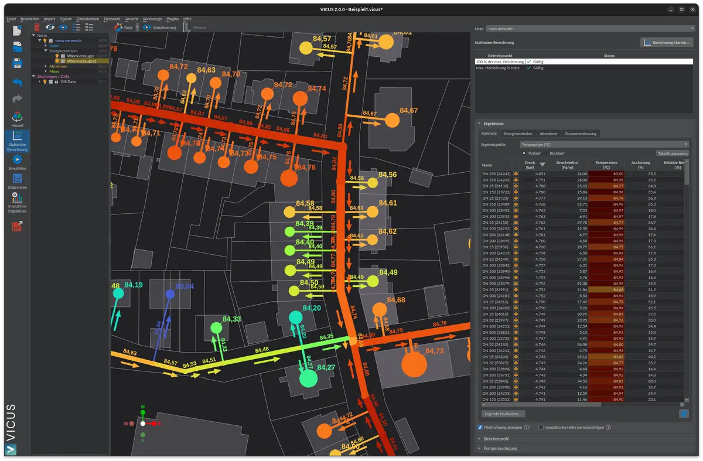Collapse the Zeichnungen / DXFs node
The width and height of the screenshot is (703, 461).
click(33, 76)
